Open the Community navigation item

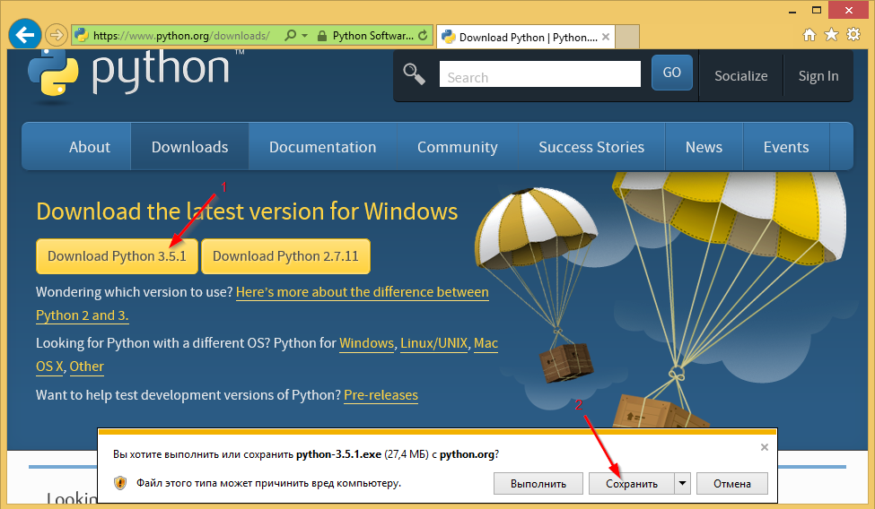coord(457,147)
